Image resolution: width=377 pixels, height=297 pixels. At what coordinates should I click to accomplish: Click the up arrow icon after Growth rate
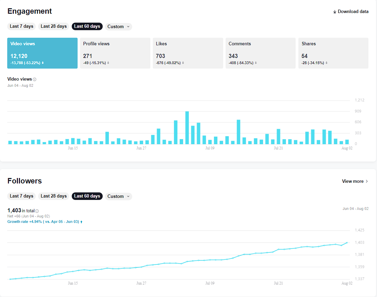pos(81,222)
